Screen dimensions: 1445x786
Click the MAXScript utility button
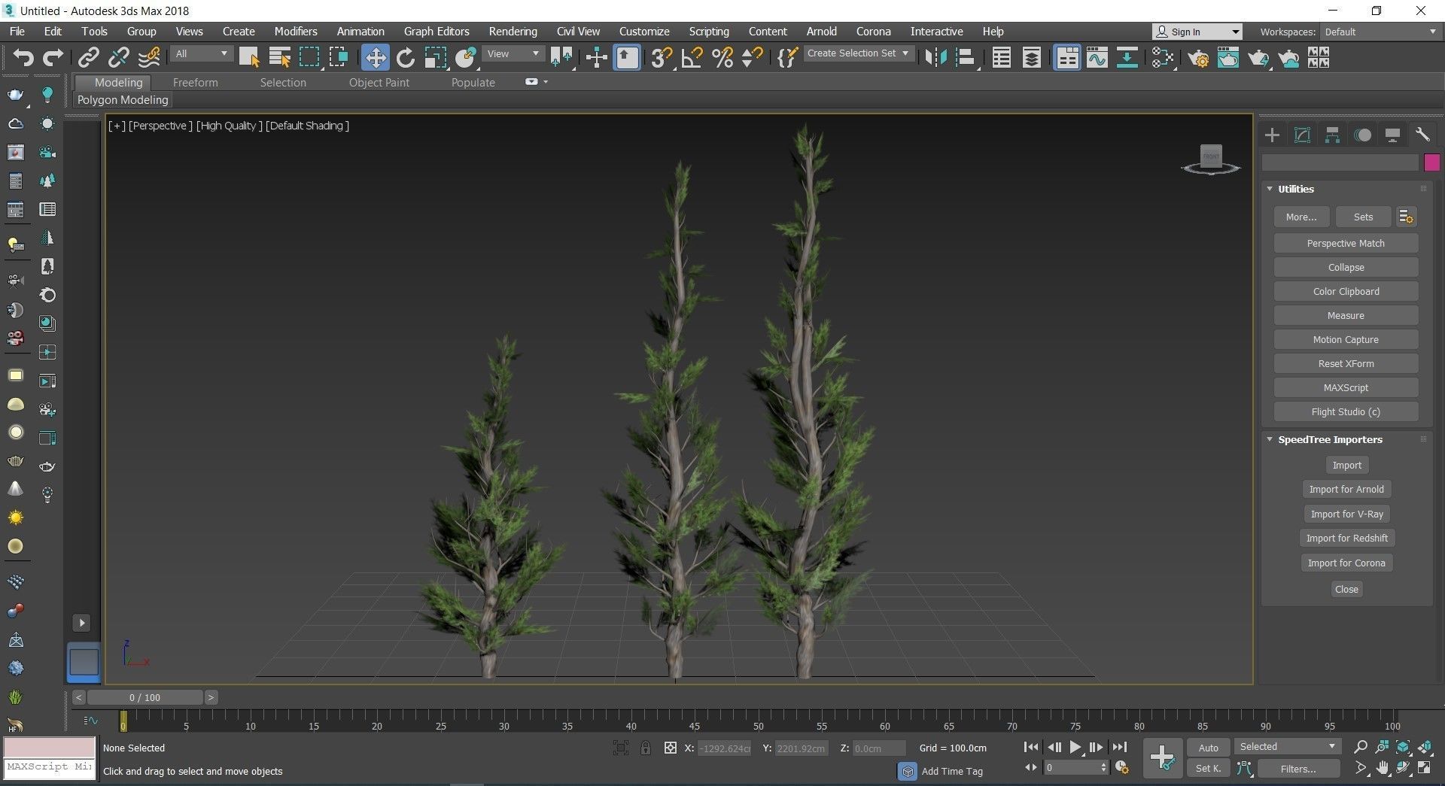coord(1346,387)
